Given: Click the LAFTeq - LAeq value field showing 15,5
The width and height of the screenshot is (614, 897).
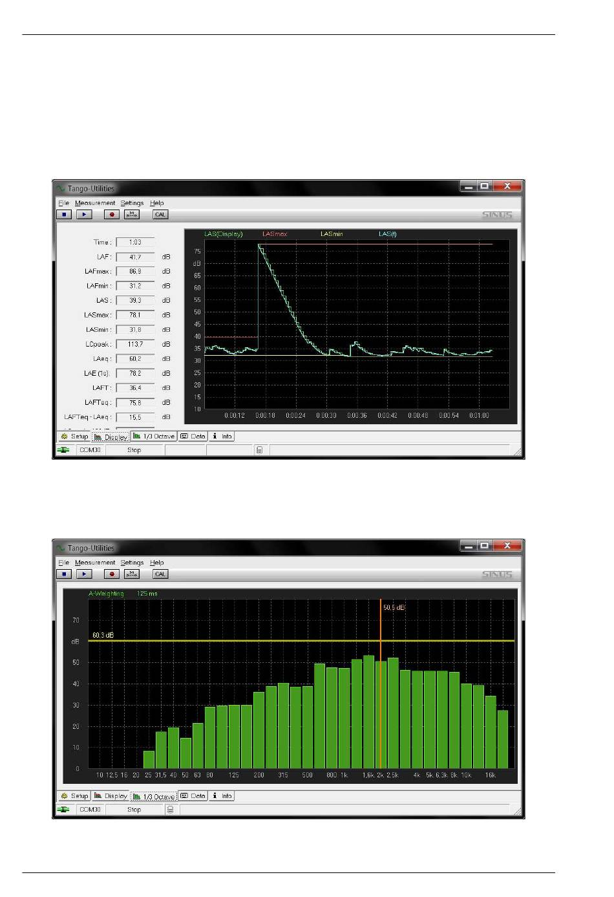Looking at the screenshot, I should pos(135,417).
